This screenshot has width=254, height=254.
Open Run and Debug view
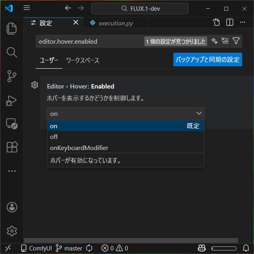12,100
